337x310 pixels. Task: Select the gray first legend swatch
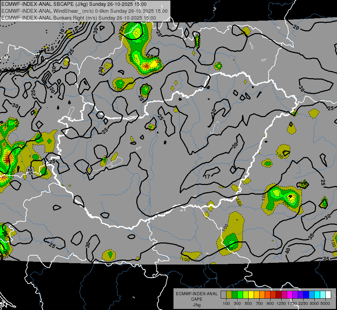pos(223,294)
